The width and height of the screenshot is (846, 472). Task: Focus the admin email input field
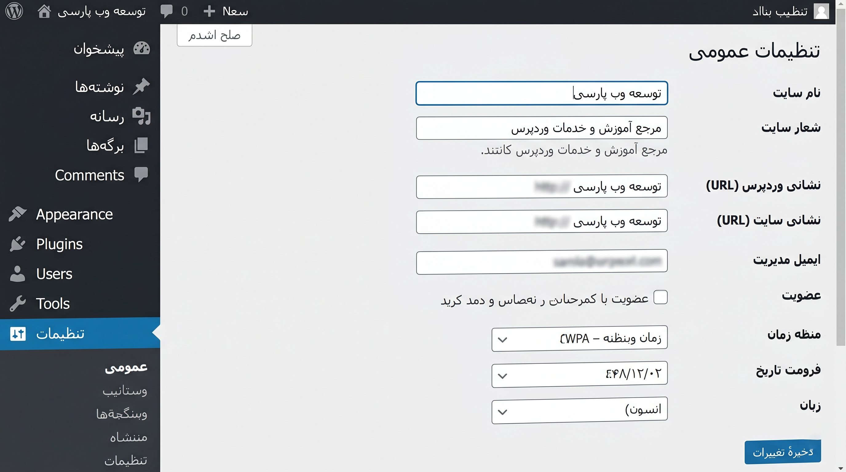[542, 262]
